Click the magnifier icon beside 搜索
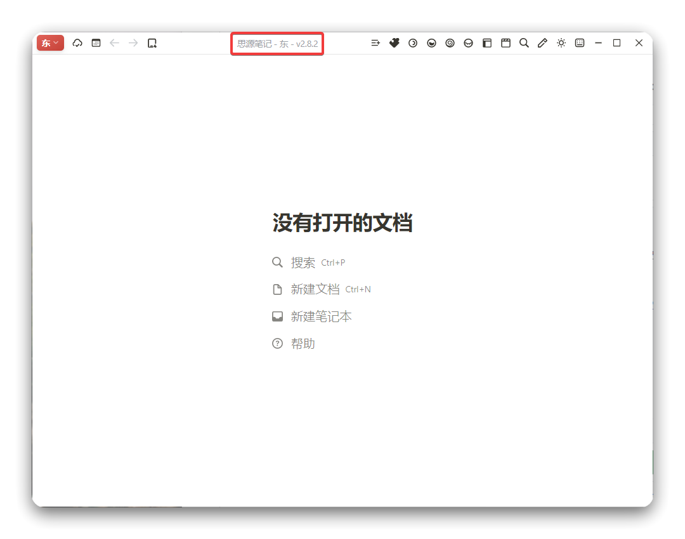 tap(277, 262)
